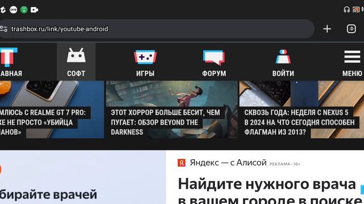Open the Beyond the Darkness review article
The height and width of the screenshot is (204, 364).
coord(172,109)
